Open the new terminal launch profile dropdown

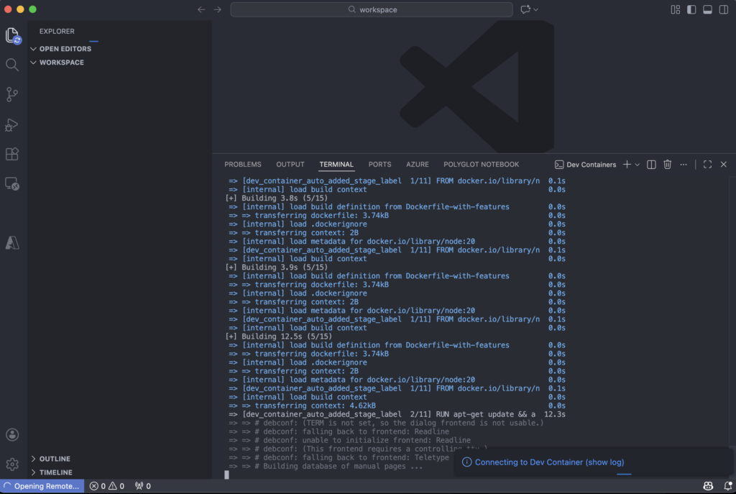(637, 165)
